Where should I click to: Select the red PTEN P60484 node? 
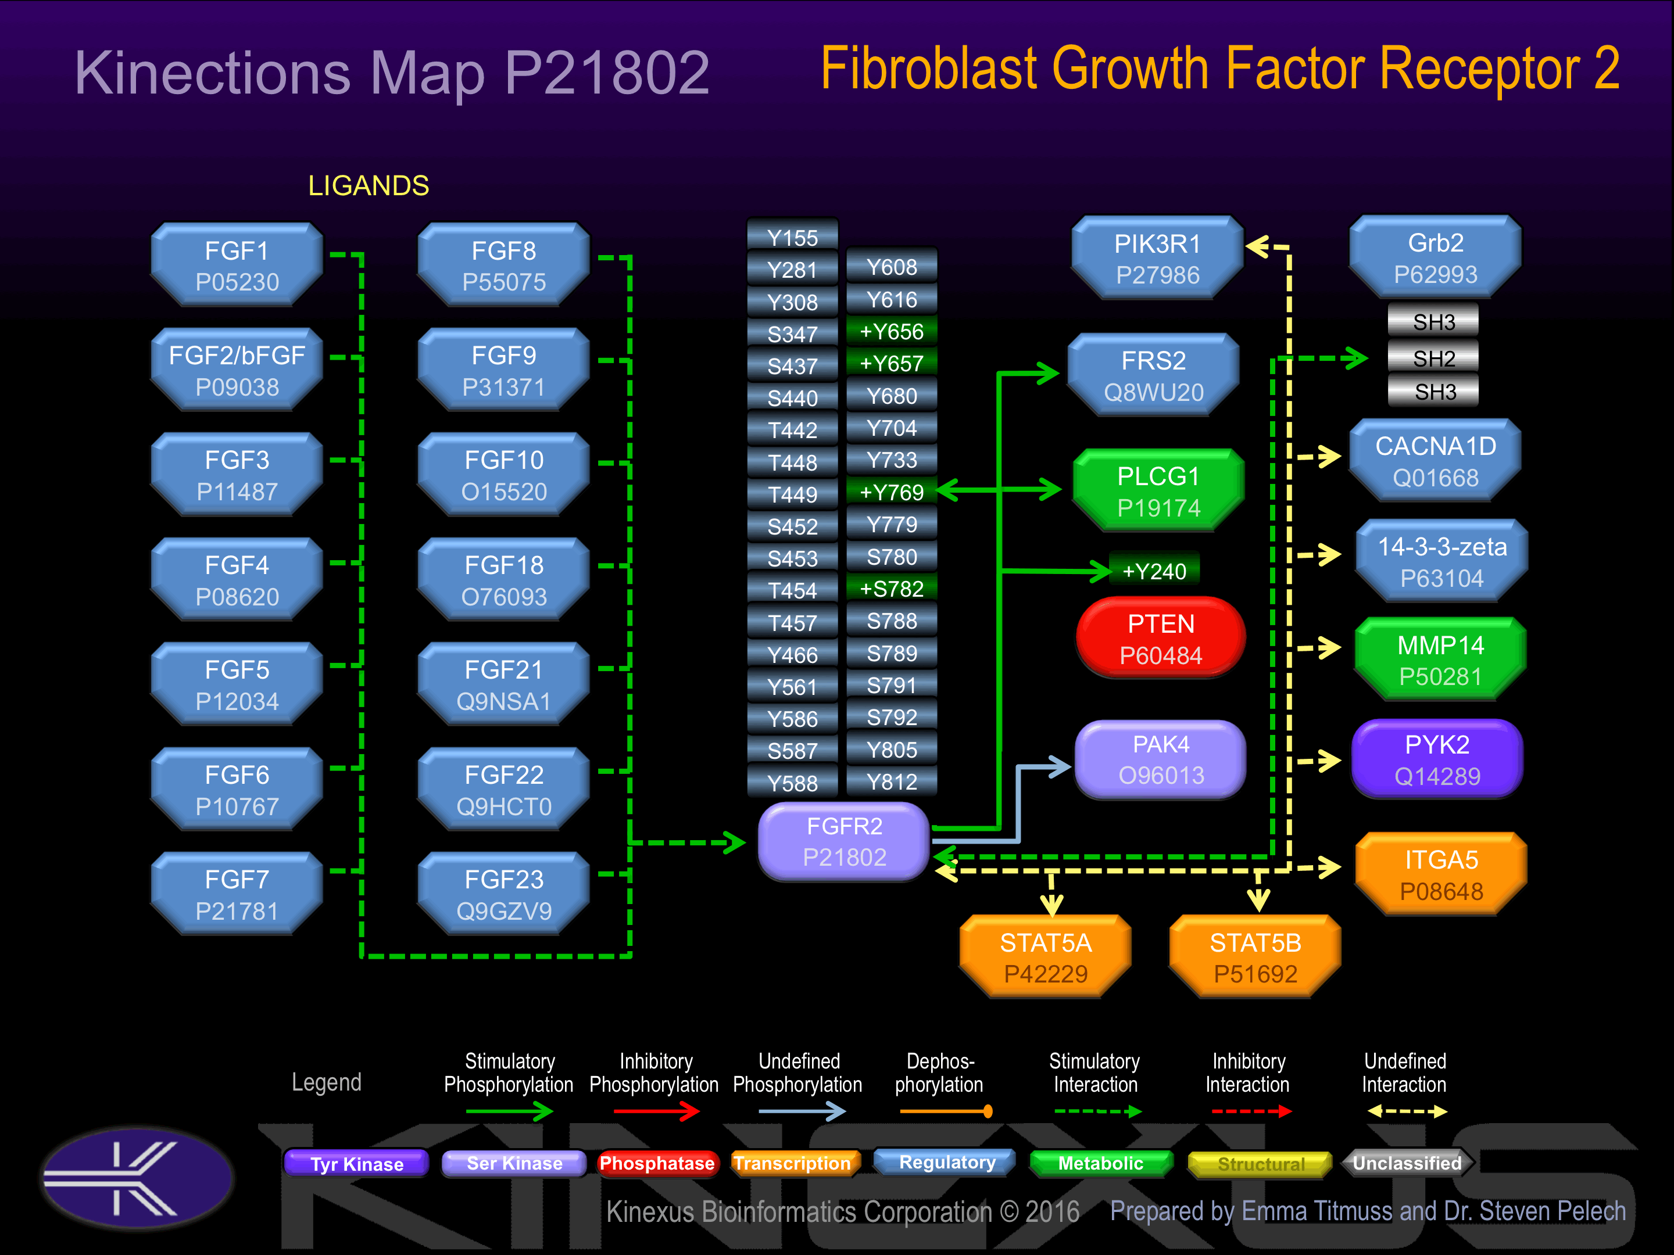click(1161, 639)
